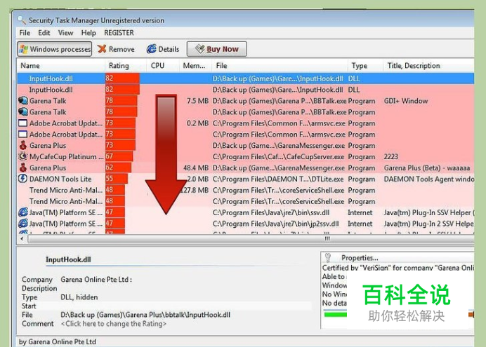Click the horizontal scrollbar left arrow

click(x=22, y=239)
